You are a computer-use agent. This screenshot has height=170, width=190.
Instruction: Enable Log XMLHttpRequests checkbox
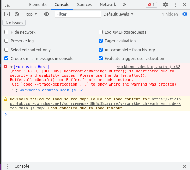pos(101,32)
